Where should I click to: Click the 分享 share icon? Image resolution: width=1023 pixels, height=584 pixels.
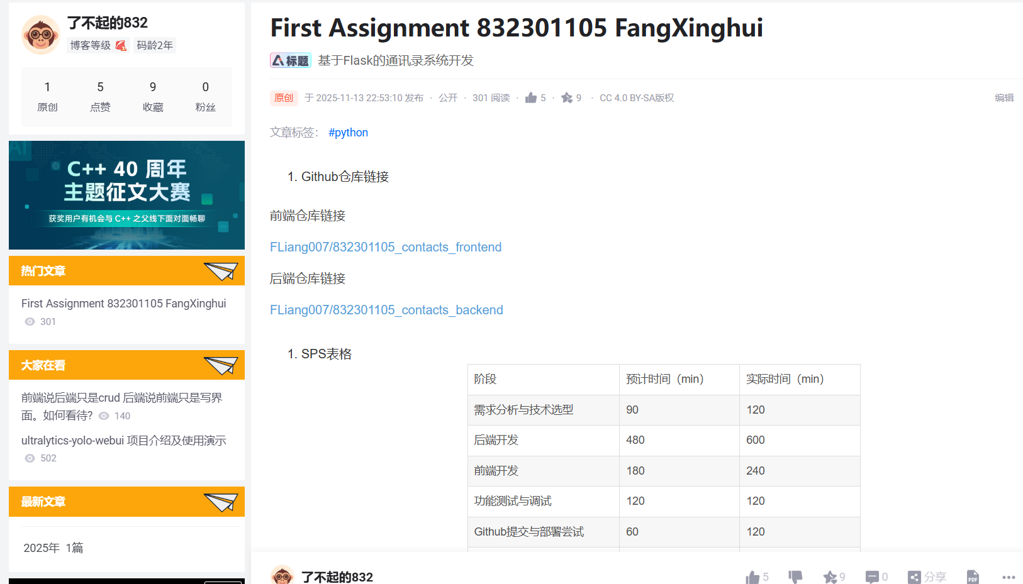(914, 577)
